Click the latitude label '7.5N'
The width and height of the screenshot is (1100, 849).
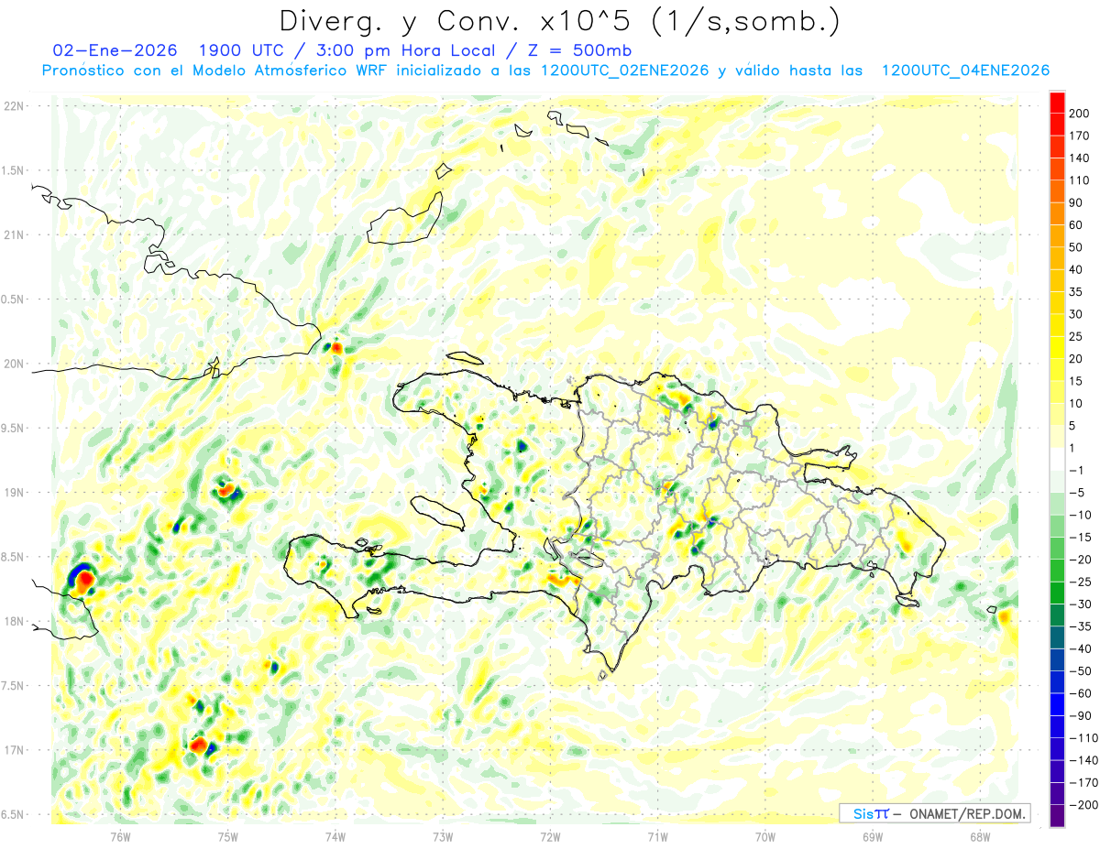(14, 686)
